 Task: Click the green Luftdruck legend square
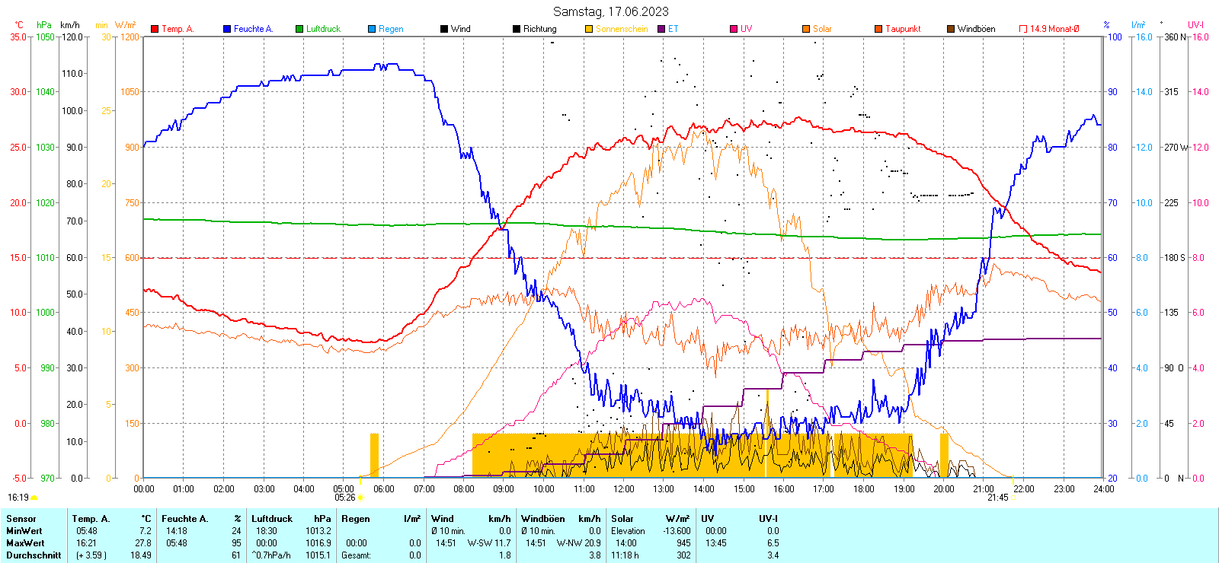pos(299,29)
